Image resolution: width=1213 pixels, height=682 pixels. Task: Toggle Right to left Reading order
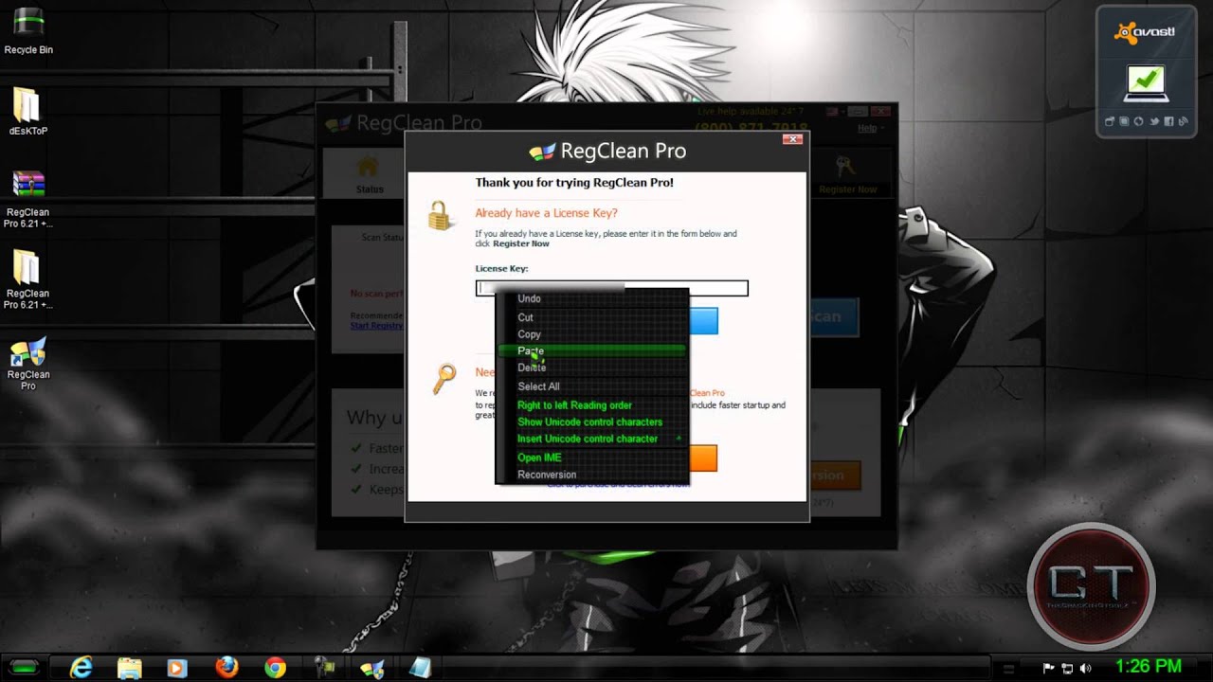click(592, 405)
